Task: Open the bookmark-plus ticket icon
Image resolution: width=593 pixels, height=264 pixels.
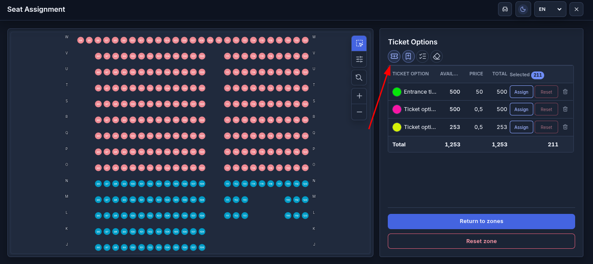Action: (x=408, y=56)
